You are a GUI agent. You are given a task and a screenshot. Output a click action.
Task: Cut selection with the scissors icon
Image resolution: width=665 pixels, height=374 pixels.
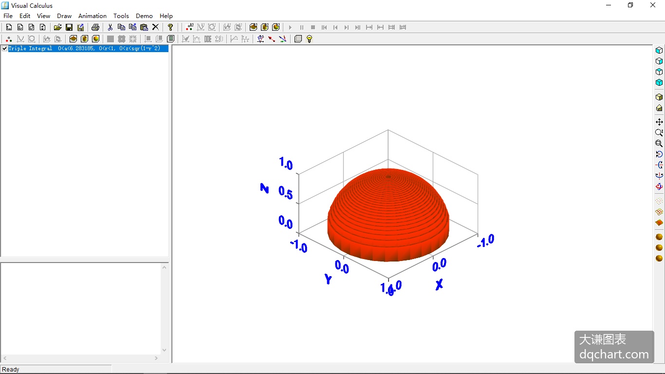click(111, 27)
